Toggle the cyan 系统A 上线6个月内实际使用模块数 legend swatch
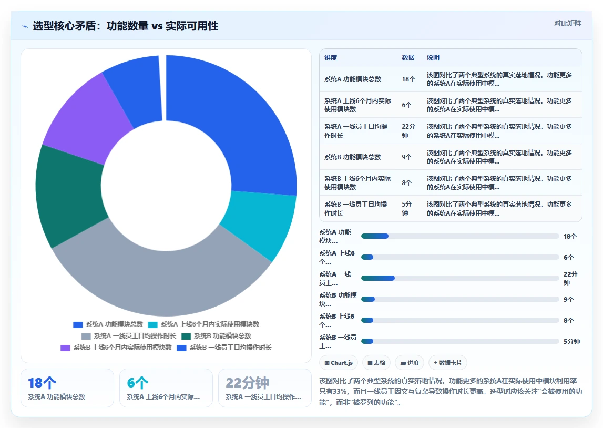Image resolution: width=603 pixels, height=428 pixels. point(152,324)
